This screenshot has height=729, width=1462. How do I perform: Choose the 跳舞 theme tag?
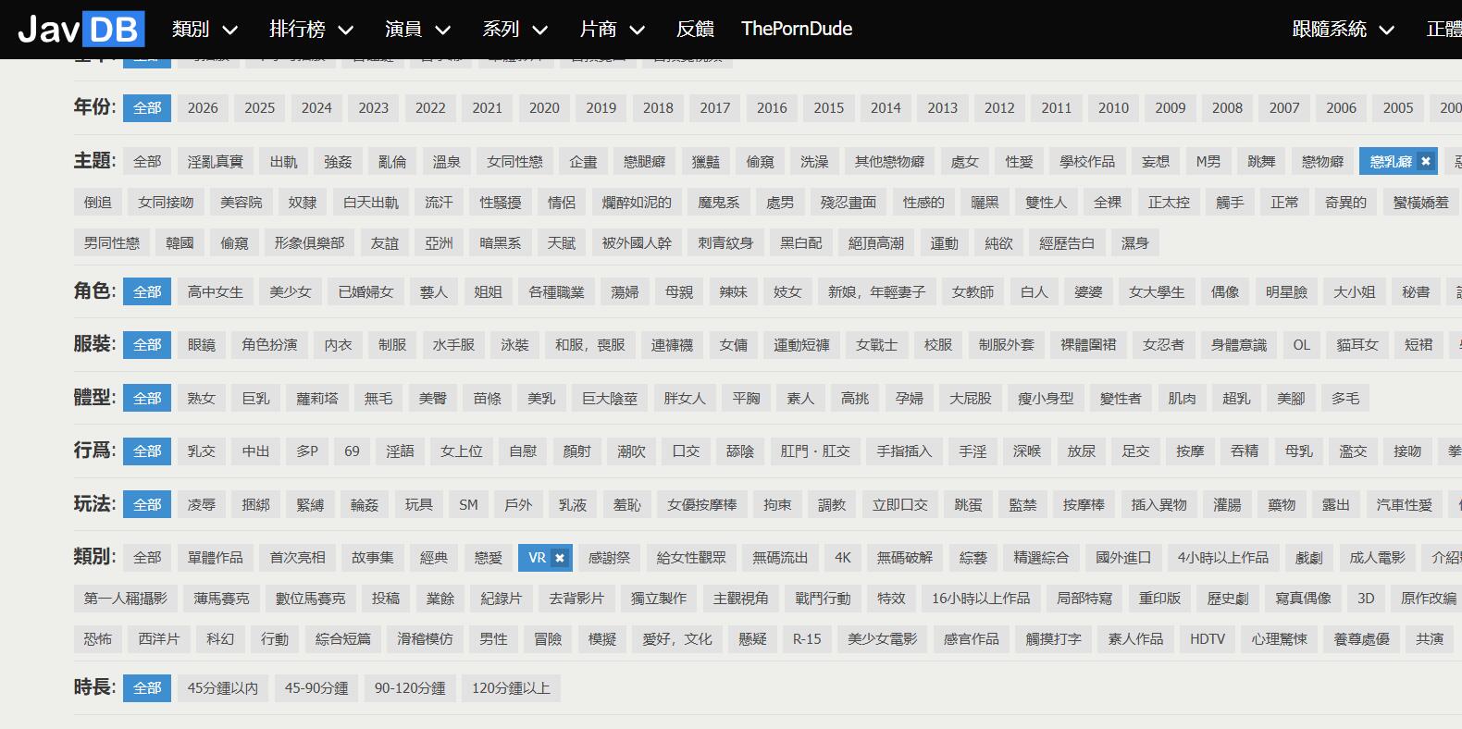[x=1261, y=162]
